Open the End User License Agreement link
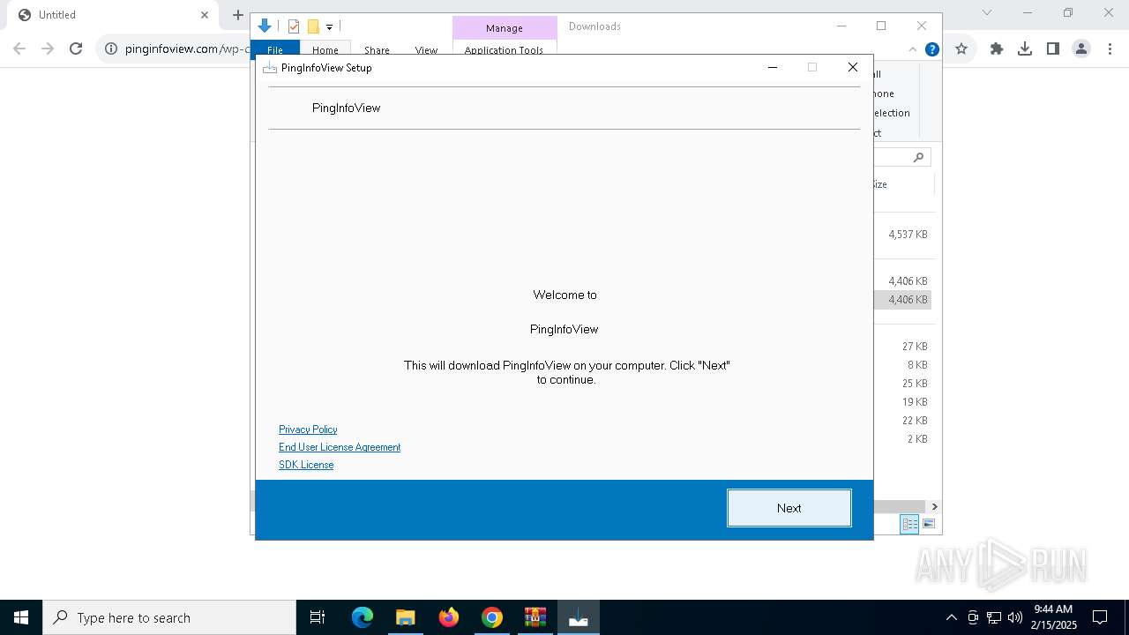 click(x=340, y=447)
